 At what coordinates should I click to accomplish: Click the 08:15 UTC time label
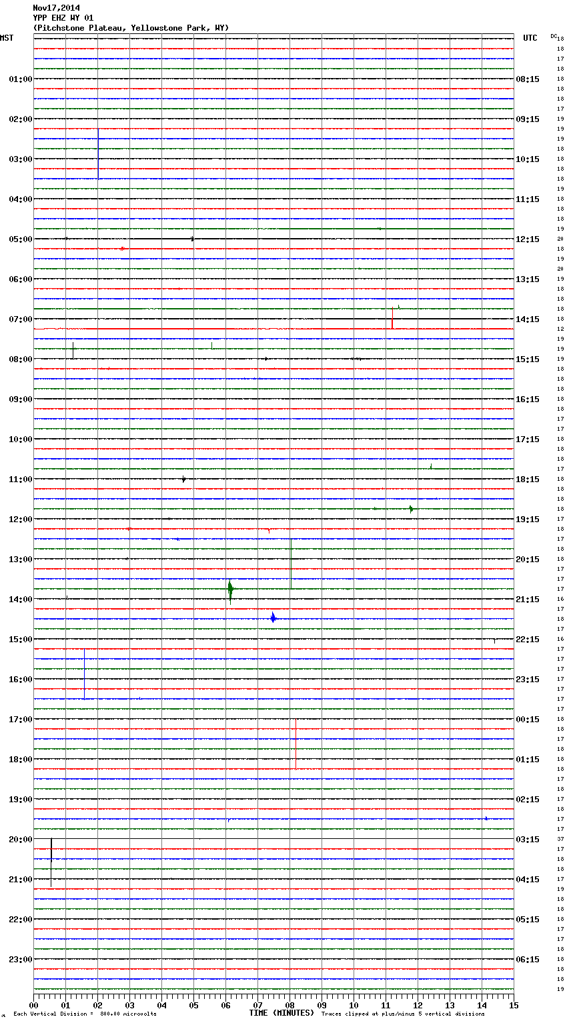click(528, 79)
